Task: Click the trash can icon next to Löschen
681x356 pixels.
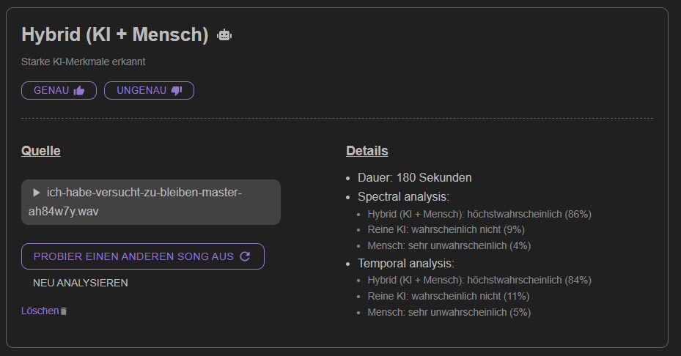Action: [64, 311]
